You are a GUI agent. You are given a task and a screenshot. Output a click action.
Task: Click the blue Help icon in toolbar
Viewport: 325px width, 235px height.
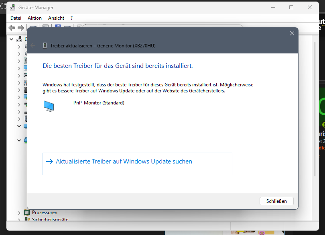click(58, 26)
